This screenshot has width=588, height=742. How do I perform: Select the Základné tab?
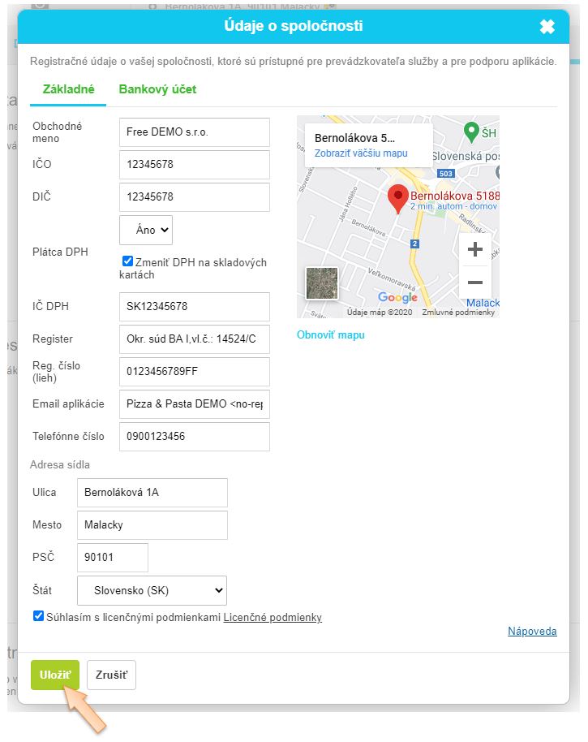click(68, 89)
